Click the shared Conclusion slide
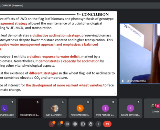This screenshot has width=160, height=130. click(59, 53)
